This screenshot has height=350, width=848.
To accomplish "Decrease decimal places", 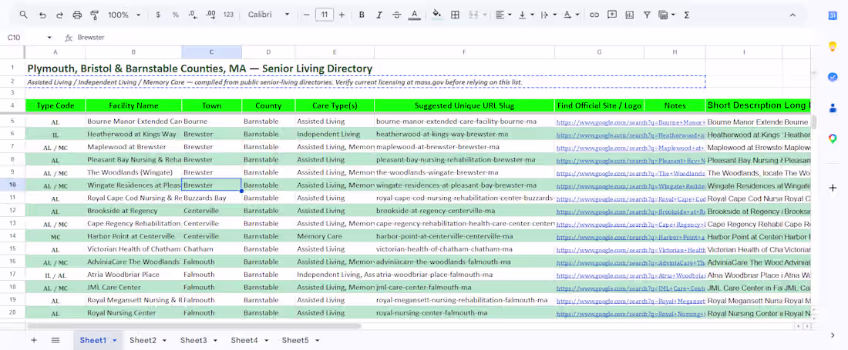I will [x=193, y=15].
